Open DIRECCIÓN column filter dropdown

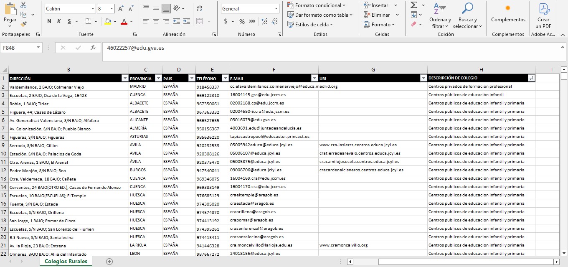pos(124,78)
